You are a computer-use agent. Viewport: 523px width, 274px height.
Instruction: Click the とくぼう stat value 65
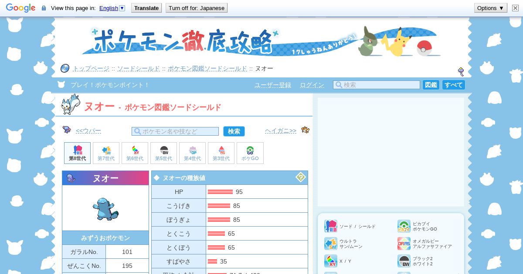[x=231, y=247]
